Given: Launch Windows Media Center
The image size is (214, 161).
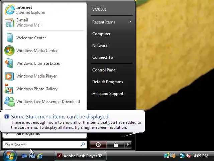Looking at the screenshot, I should pos(45,51).
